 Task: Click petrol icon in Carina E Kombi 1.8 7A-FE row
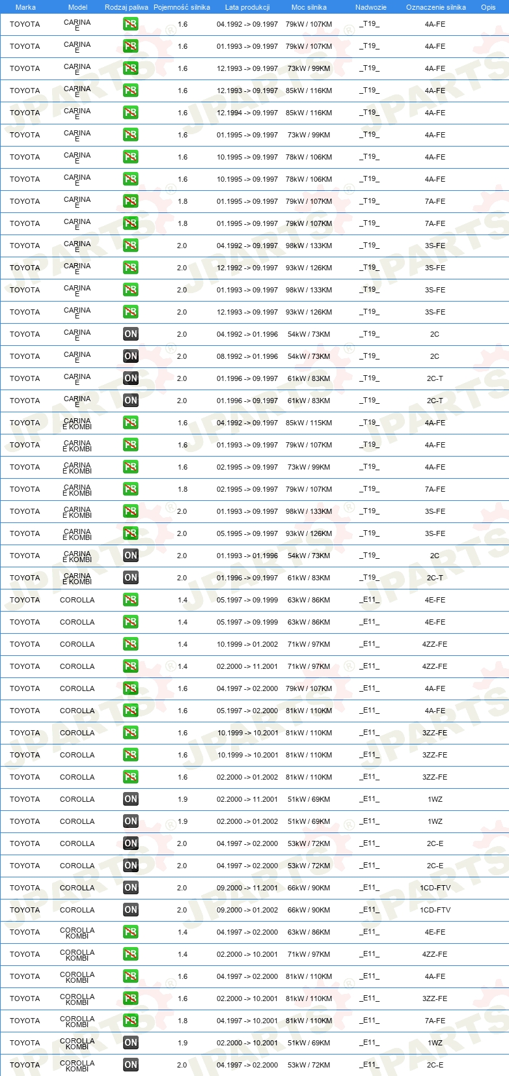pyautogui.click(x=131, y=489)
